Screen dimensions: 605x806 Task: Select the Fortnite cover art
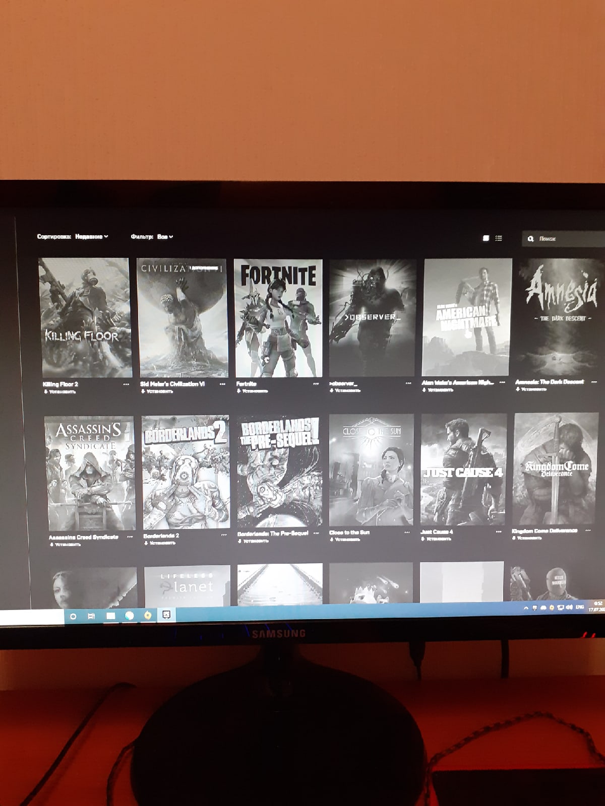pos(278,318)
